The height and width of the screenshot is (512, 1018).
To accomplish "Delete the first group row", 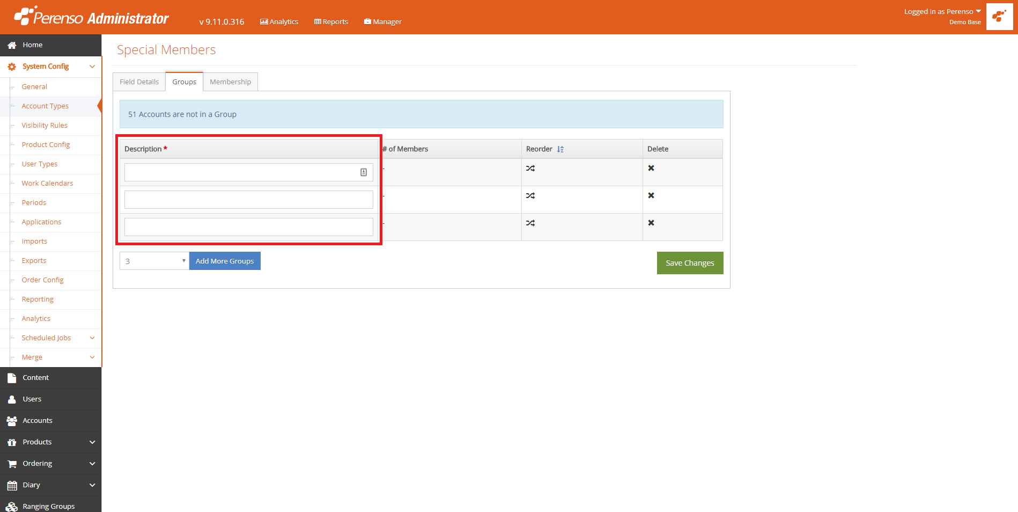I will 651,168.
